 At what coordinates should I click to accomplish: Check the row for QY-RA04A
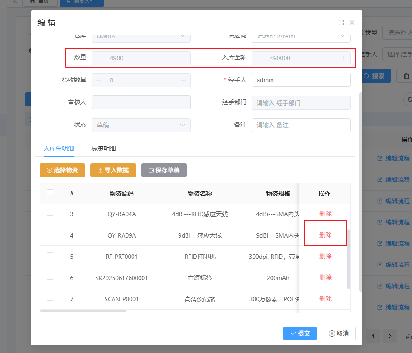[50, 213]
